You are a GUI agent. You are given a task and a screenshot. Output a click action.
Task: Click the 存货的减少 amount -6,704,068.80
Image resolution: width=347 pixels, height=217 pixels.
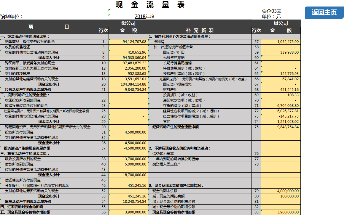pyautogui.click(x=281, y=106)
